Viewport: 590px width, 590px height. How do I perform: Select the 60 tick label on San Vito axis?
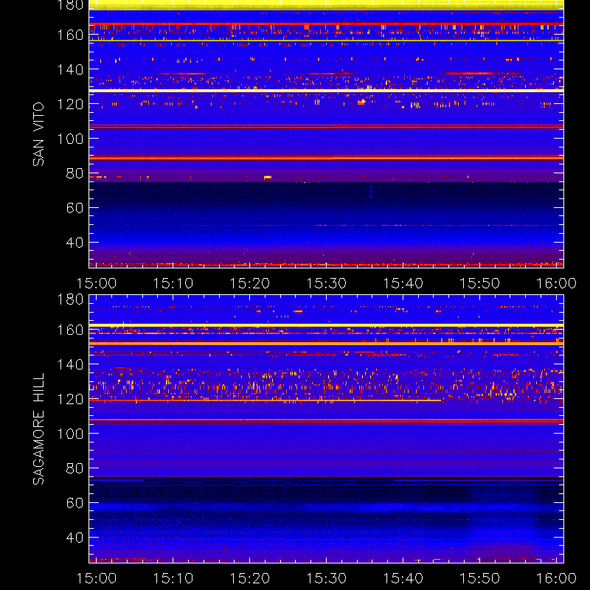(x=75, y=208)
